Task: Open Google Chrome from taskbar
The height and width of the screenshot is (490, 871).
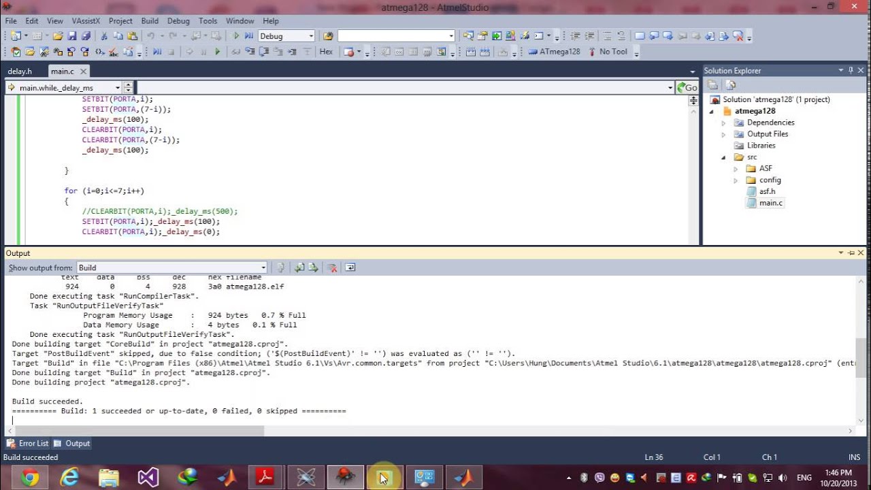Action: pos(29,478)
